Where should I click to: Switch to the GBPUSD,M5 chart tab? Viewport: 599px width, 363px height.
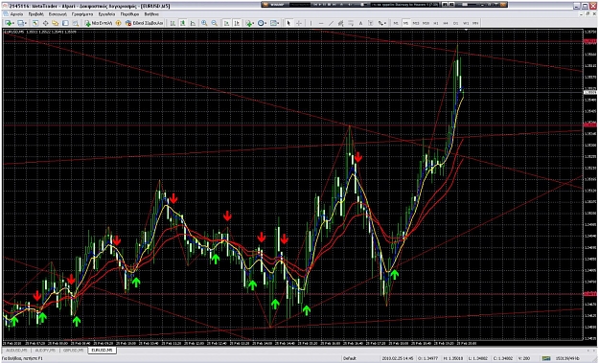point(74,350)
